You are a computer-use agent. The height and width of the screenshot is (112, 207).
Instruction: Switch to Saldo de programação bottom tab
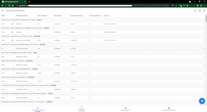tap(169, 109)
